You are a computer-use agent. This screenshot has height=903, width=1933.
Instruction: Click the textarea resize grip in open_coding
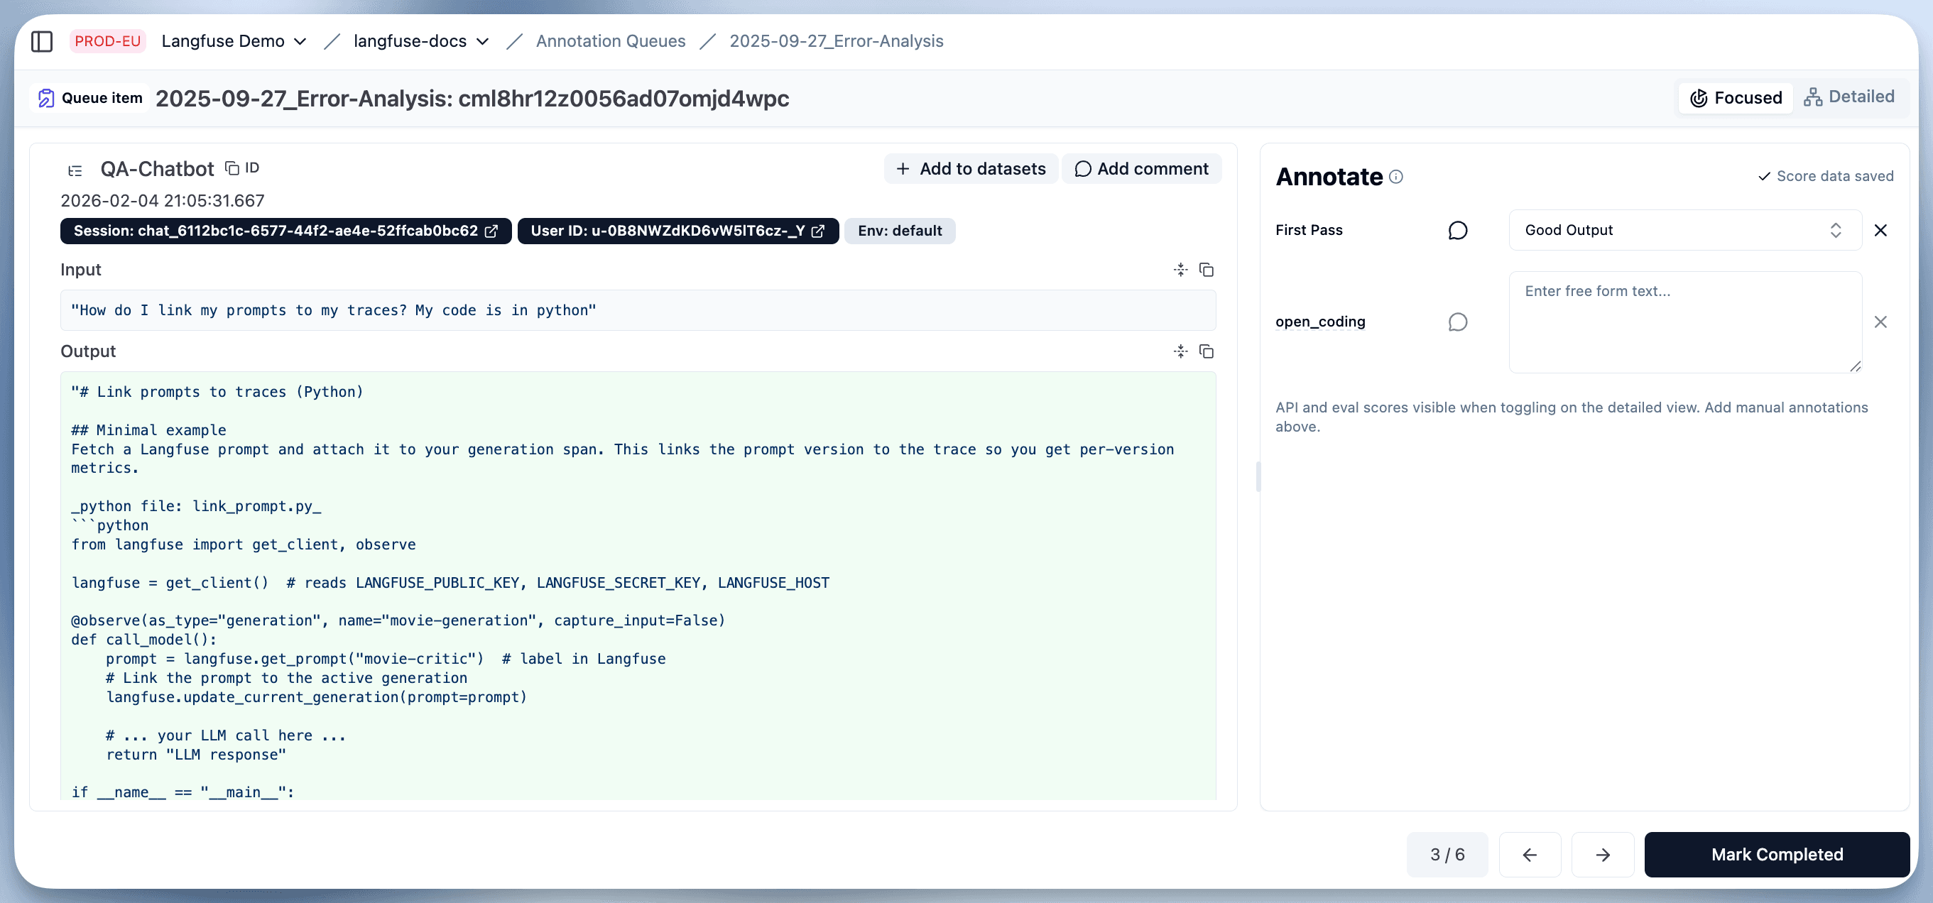tap(1855, 366)
